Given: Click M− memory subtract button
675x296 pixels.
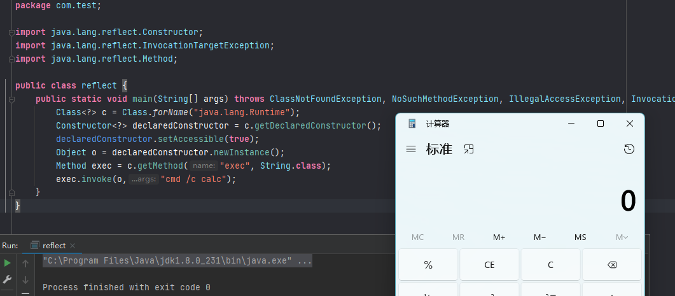Looking at the screenshot, I should (x=540, y=237).
